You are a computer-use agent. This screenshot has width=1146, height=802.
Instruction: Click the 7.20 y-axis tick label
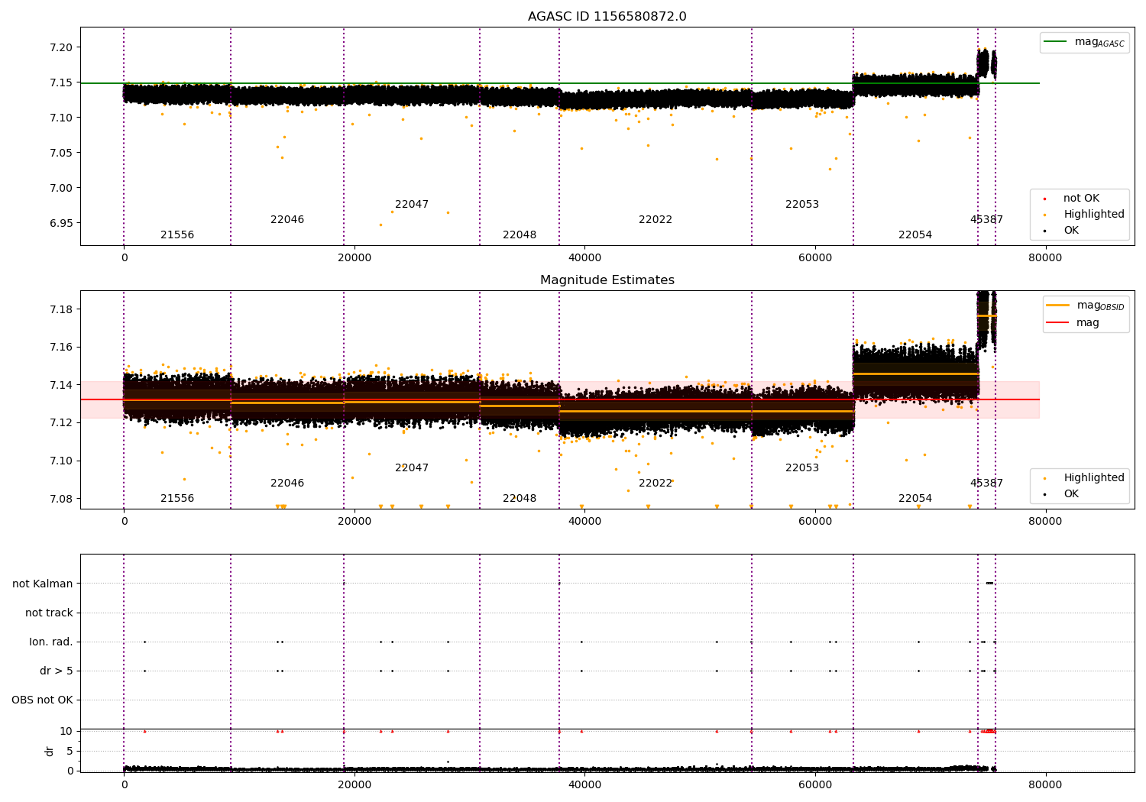point(62,47)
